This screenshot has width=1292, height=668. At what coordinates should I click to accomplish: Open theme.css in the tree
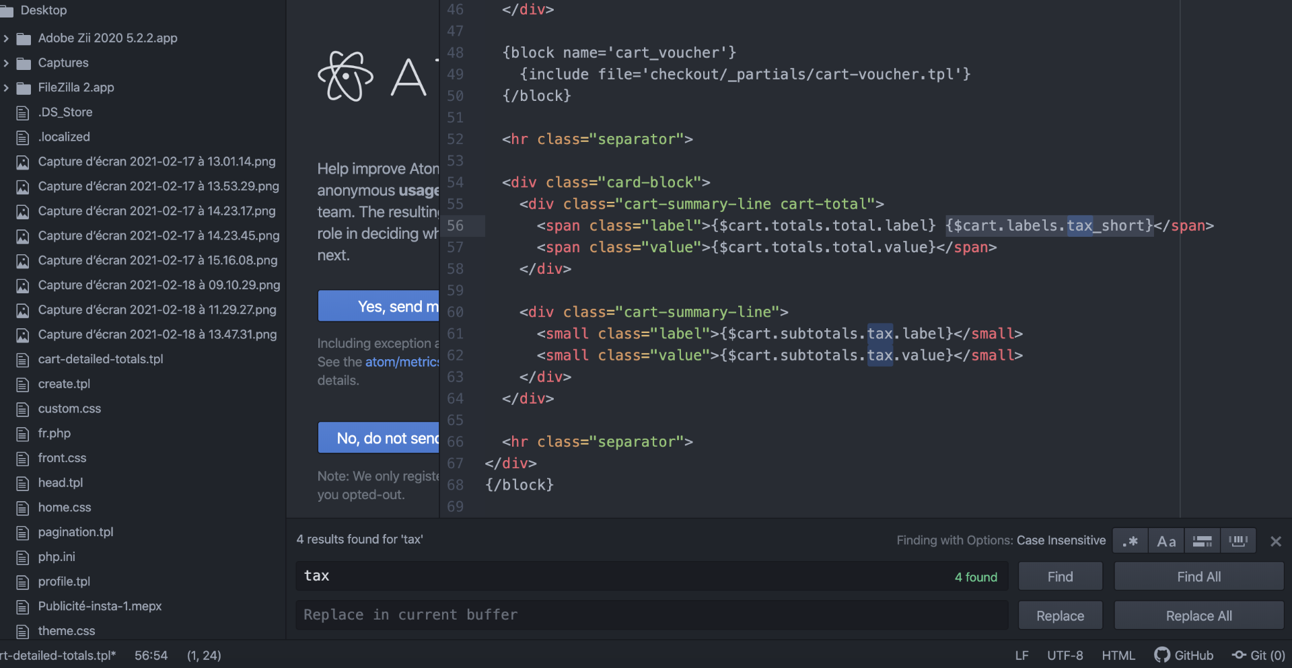click(67, 631)
